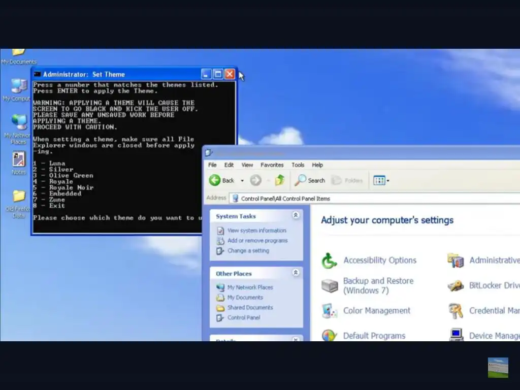Click the address bar Control Panel icon
This screenshot has width=520, height=390.
pyautogui.click(x=236, y=199)
